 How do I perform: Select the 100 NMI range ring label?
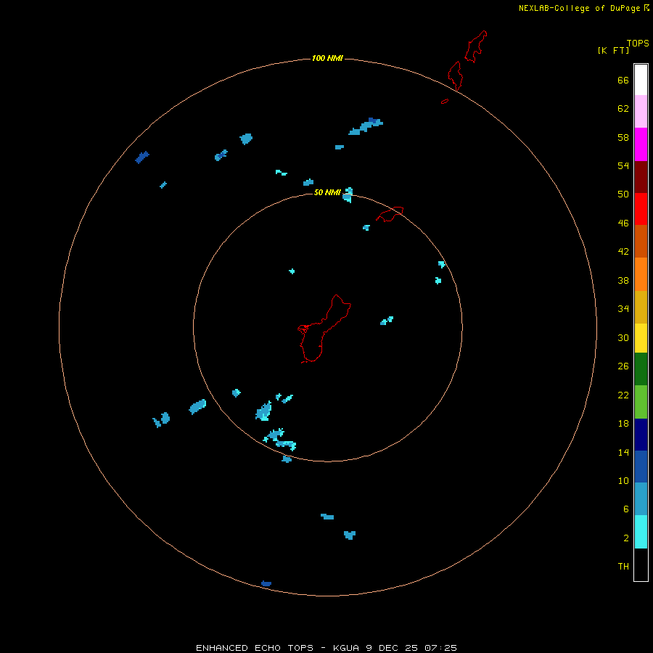(x=327, y=58)
